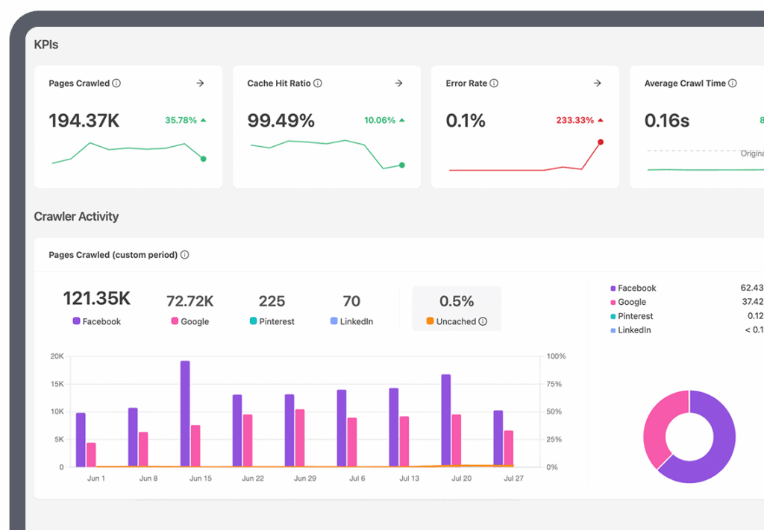
Task: Click Google entry in donut chart legend
Action: pos(631,302)
